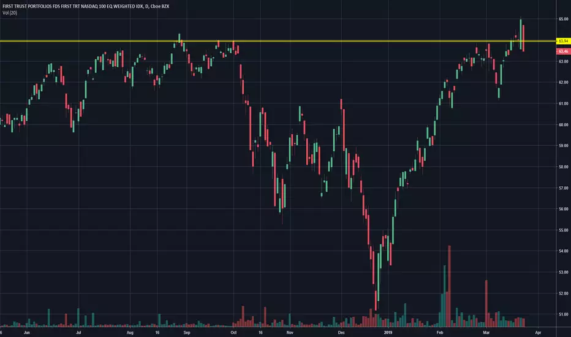Click the 51.00 price axis label
This screenshot has height=337, width=571.
564,314
